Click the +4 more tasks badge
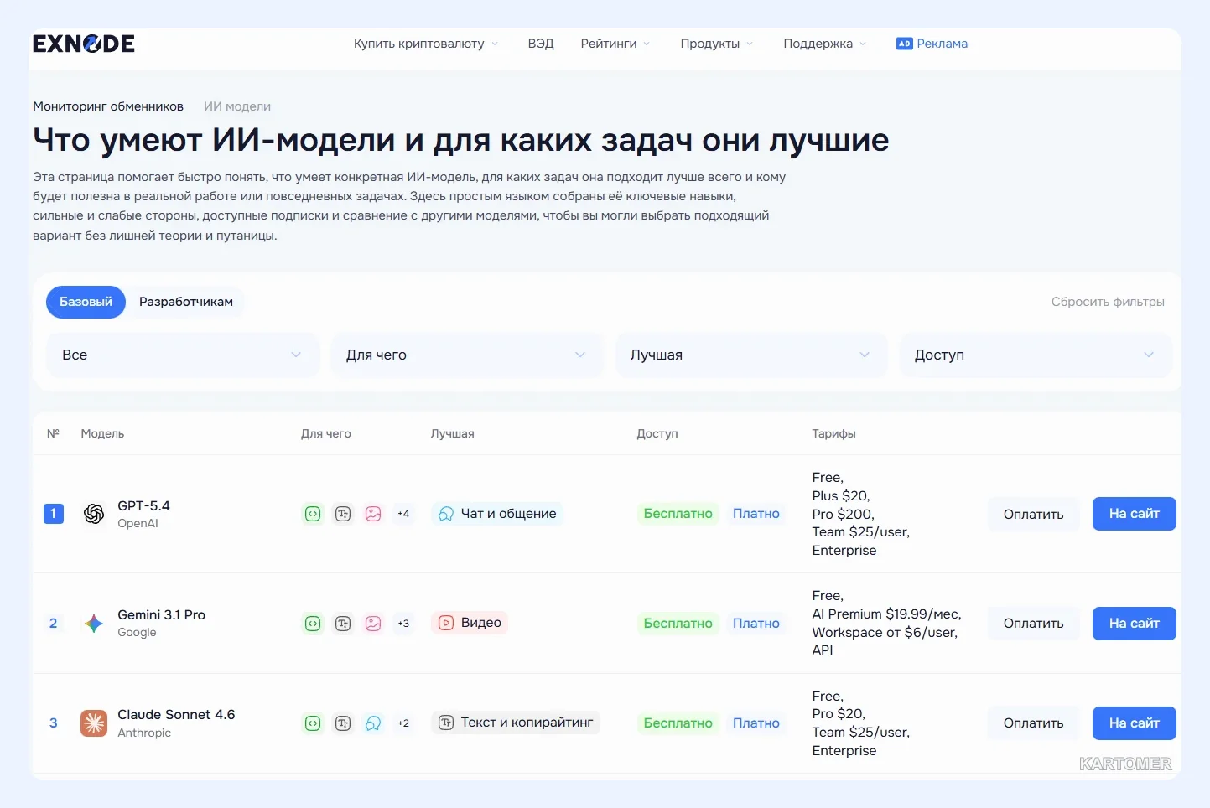Viewport: 1210px width, 808px height. [403, 514]
